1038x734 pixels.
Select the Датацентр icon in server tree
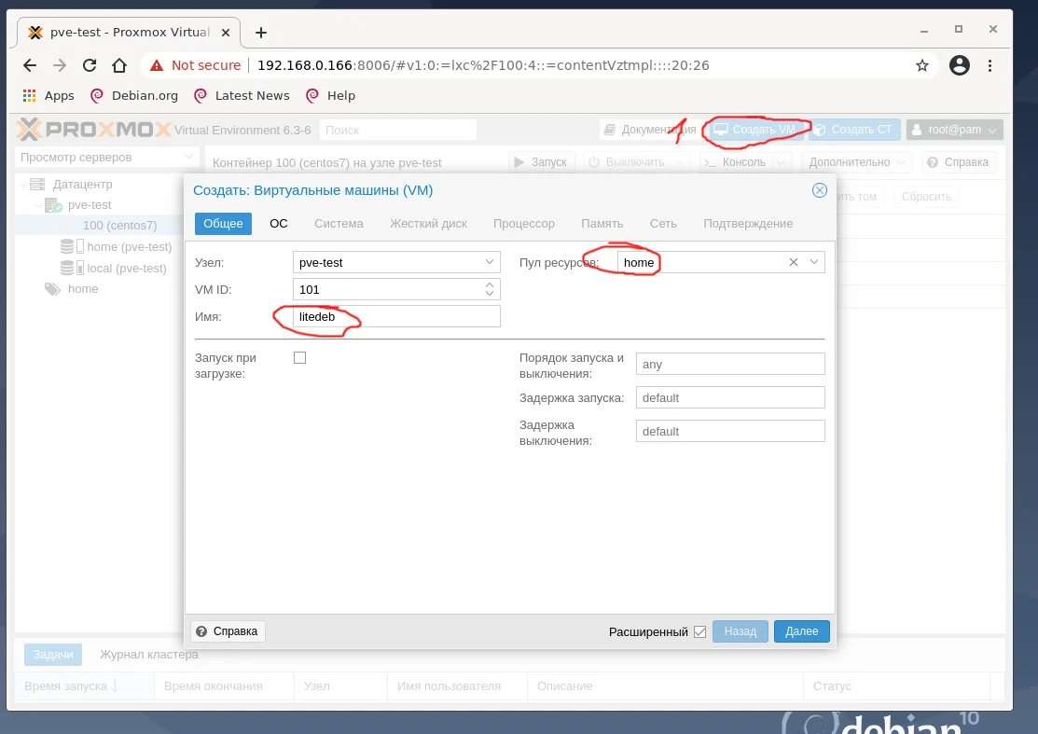[x=35, y=184]
